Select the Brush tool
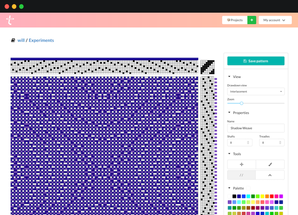298x215 pixels. (x=270, y=164)
